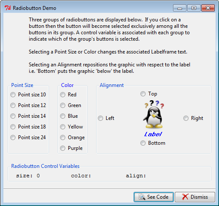Maximize the Radiobutton Demo window

tap(194, 8)
